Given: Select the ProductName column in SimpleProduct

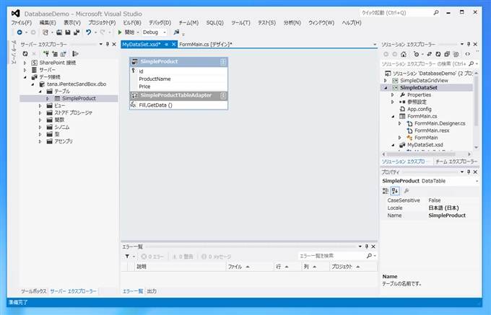Looking at the screenshot, I should click(178, 79).
